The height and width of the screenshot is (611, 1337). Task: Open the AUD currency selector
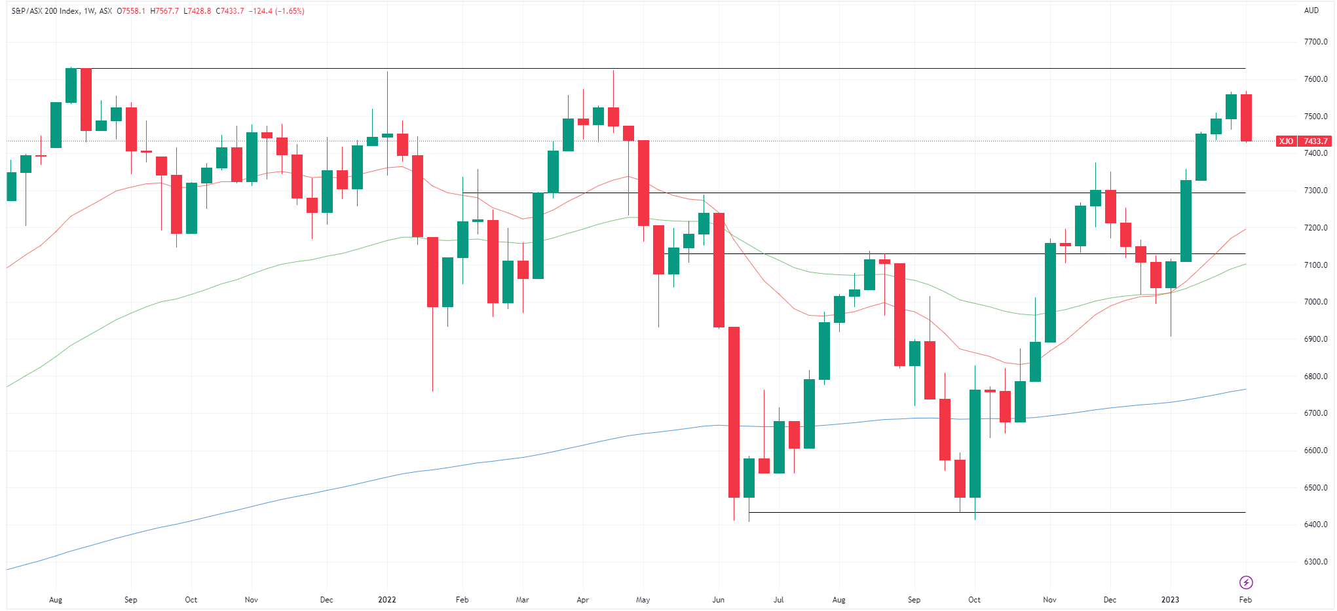(x=1311, y=10)
